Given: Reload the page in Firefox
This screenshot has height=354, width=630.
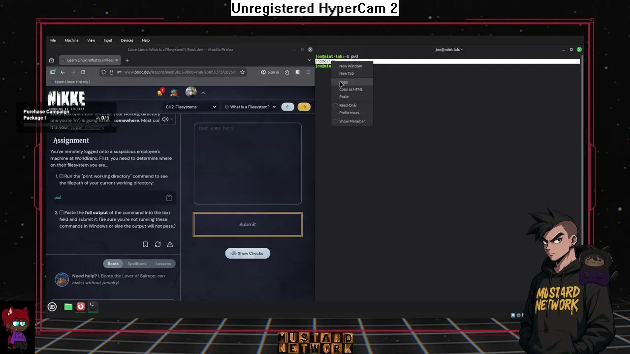Looking at the screenshot, I should click(x=83, y=72).
